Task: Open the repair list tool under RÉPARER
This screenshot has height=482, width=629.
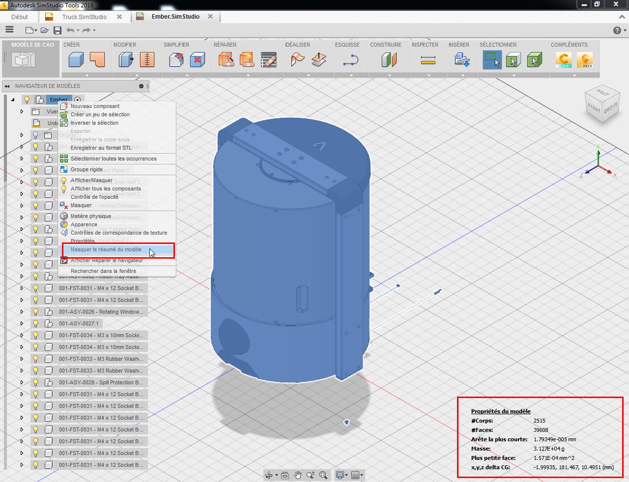Action: coord(269,60)
